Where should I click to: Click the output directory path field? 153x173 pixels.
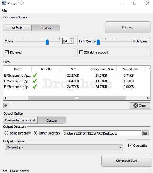point(102,133)
